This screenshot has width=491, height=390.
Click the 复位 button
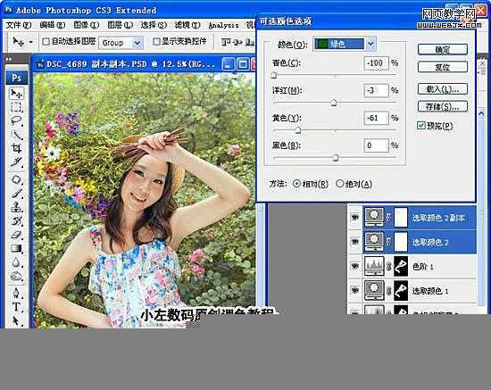[443, 67]
